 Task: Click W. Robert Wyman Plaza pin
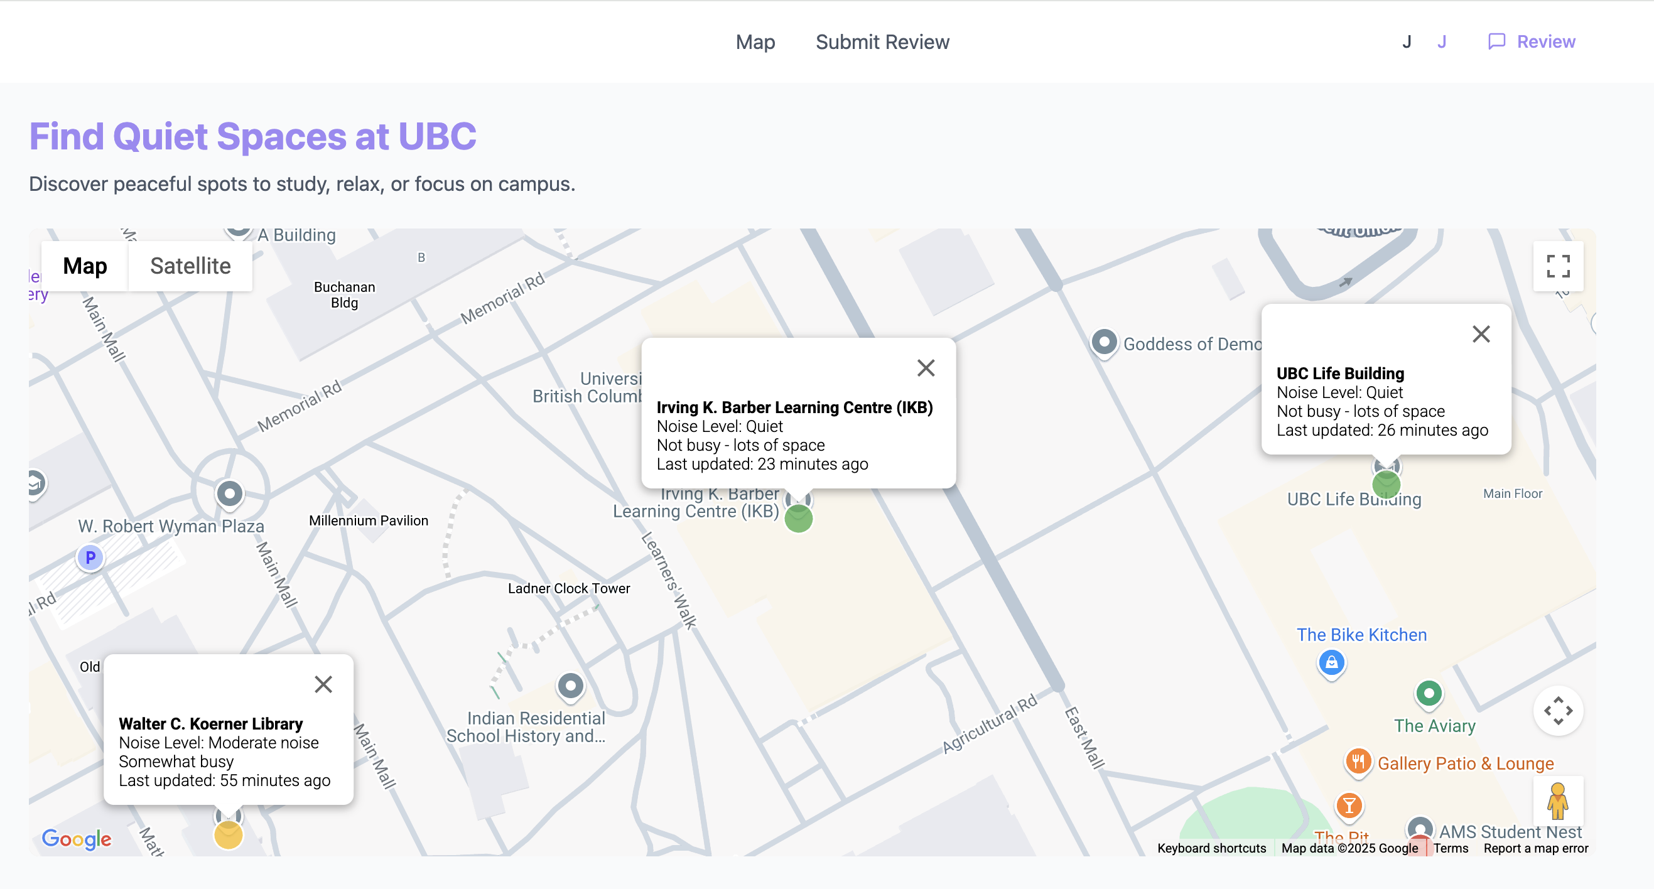tap(229, 493)
